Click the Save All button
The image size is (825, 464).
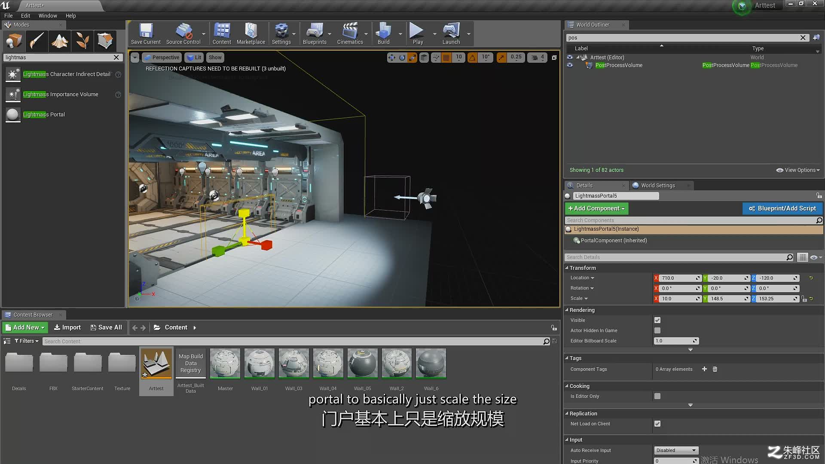106,328
